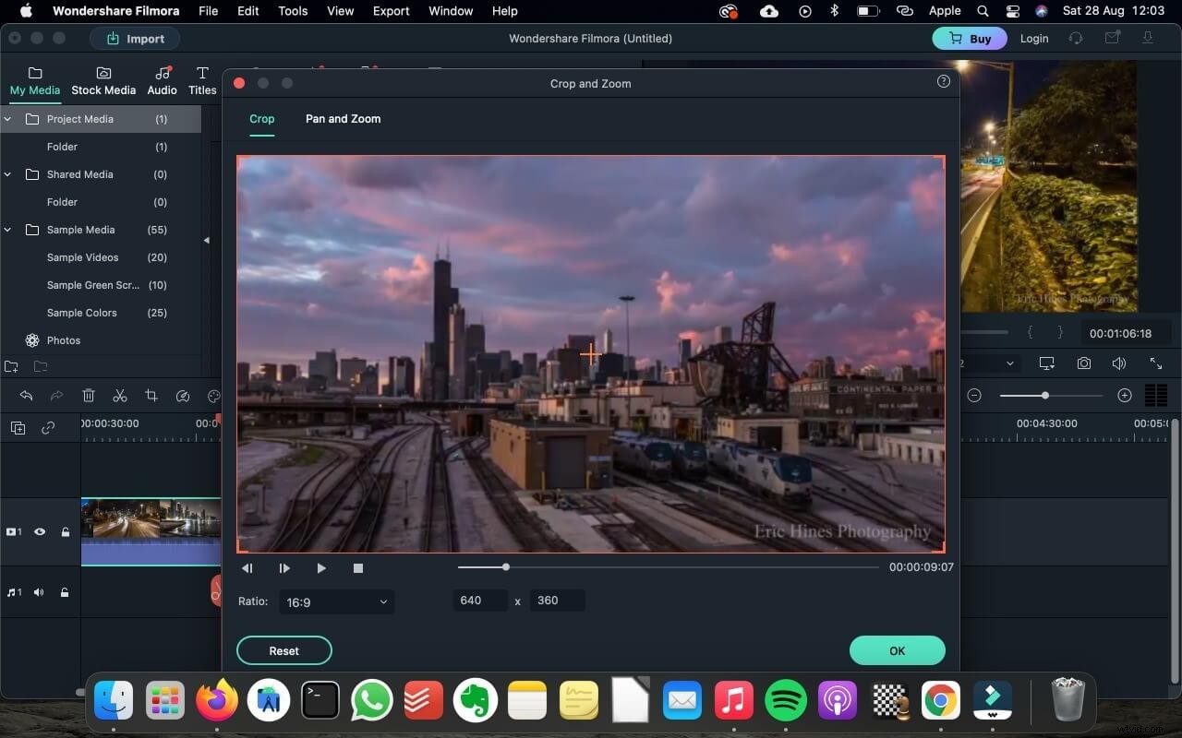This screenshot has width=1182, height=738.
Task: Hide video track 1 with the eye toggle
Action: click(x=40, y=531)
